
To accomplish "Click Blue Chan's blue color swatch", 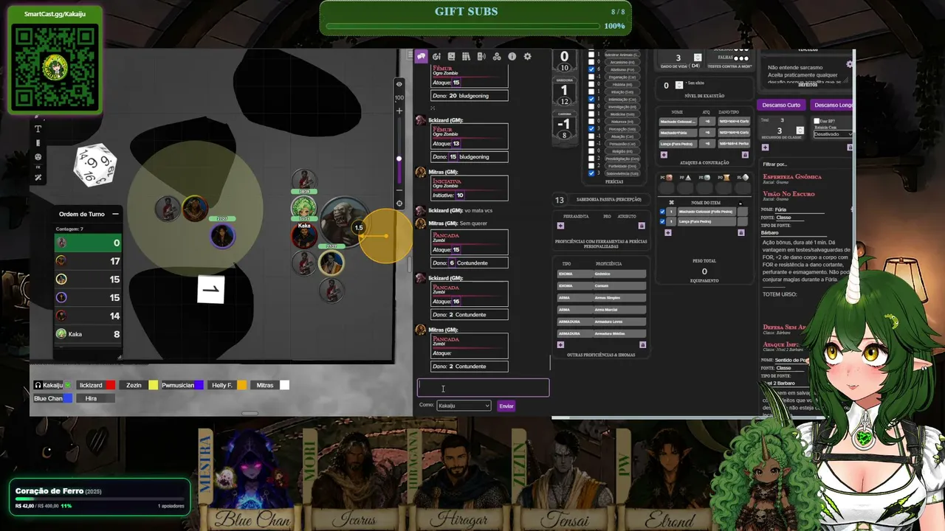I will coord(68,398).
